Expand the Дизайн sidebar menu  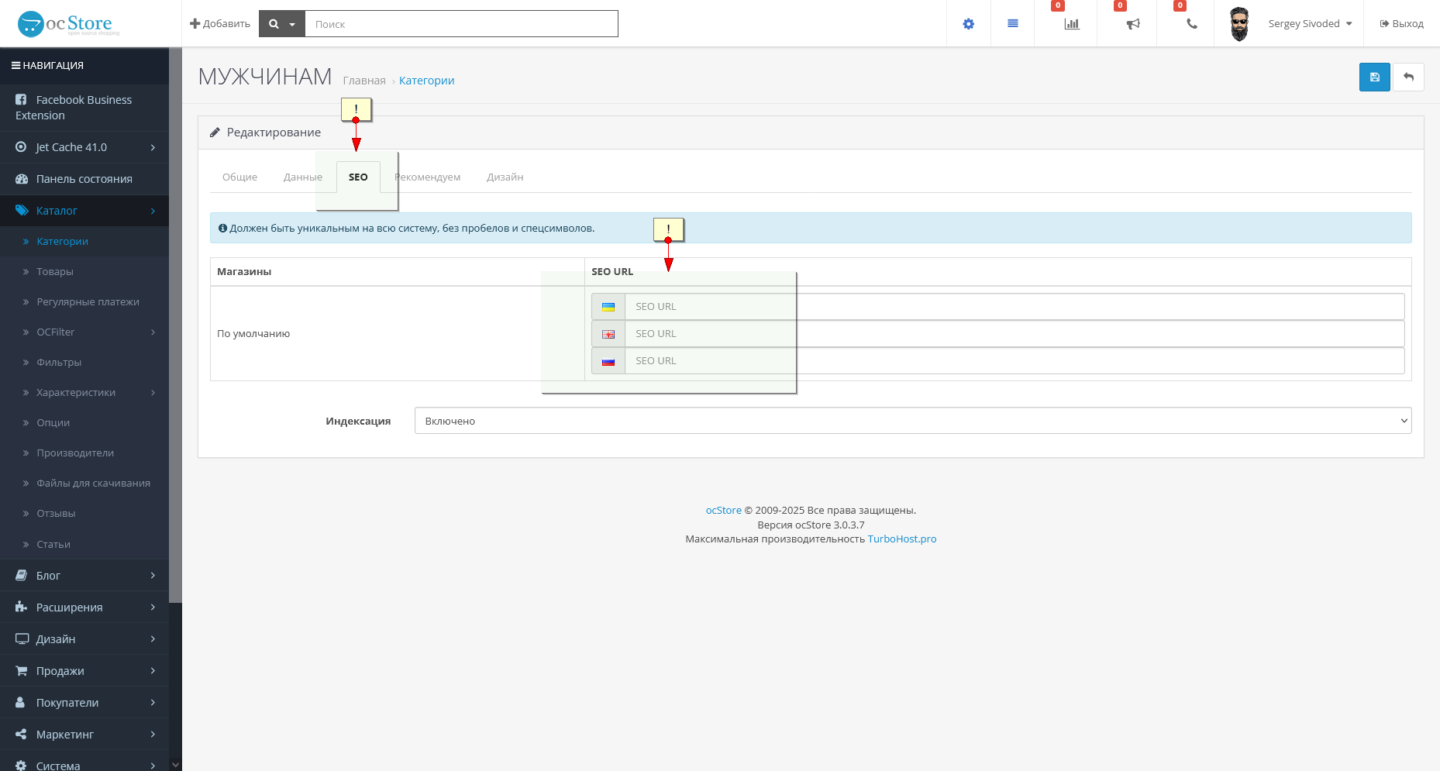click(x=84, y=639)
